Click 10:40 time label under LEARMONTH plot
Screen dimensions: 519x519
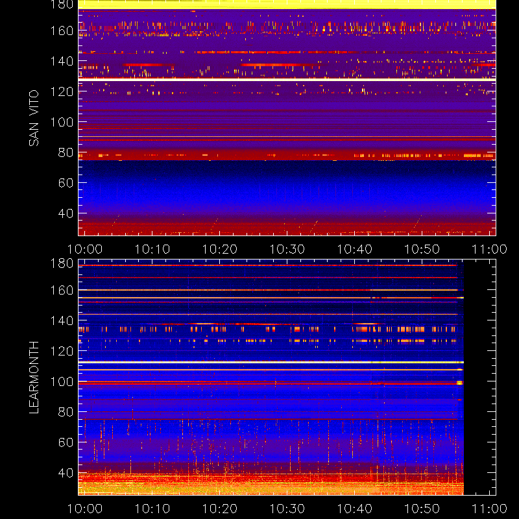tap(354, 509)
